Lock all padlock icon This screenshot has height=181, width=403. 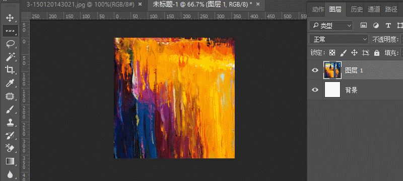377,53
